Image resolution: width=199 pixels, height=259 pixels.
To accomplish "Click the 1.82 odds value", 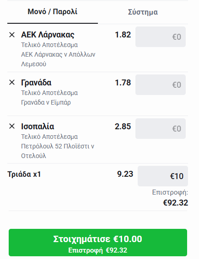I will coord(123,35).
